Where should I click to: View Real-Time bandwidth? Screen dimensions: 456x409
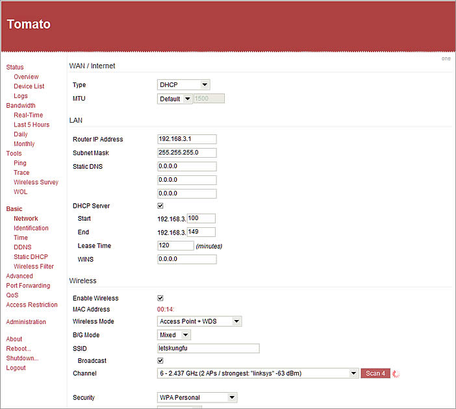click(x=28, y=115)
